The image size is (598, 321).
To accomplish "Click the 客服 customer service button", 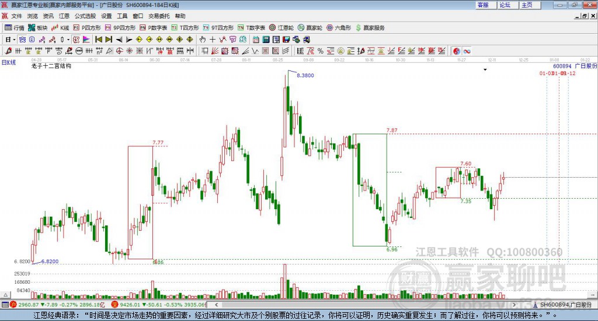I will click(x=485, y=5).
